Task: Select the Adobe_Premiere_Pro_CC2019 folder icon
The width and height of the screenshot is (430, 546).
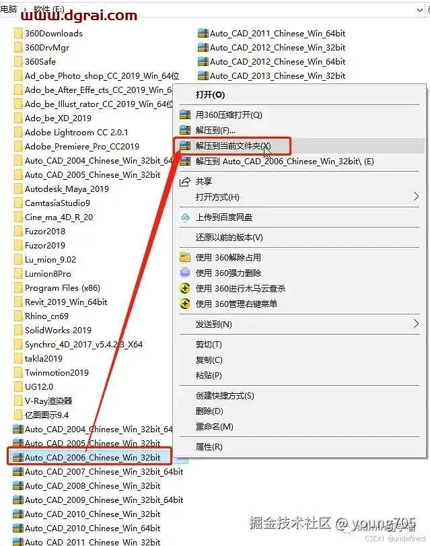Action: [18, 147]
